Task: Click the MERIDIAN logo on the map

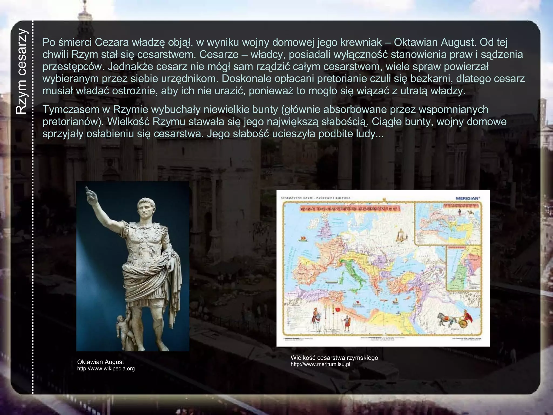Action: tap(468, 198)
